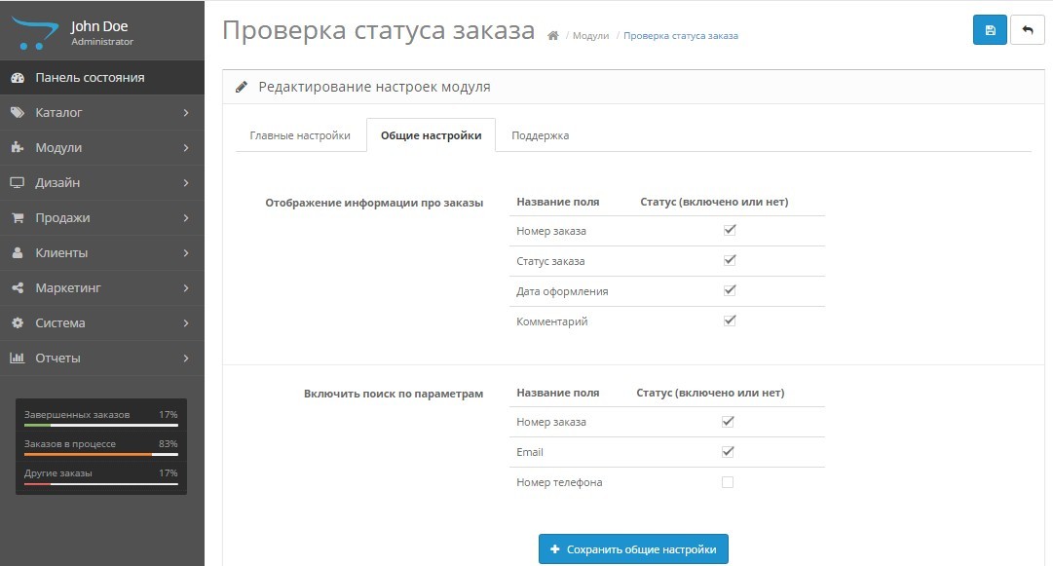This screenshot has width=1053, height=566.
Task: Click the Administrator role text
Action: (x=102, y=42)
